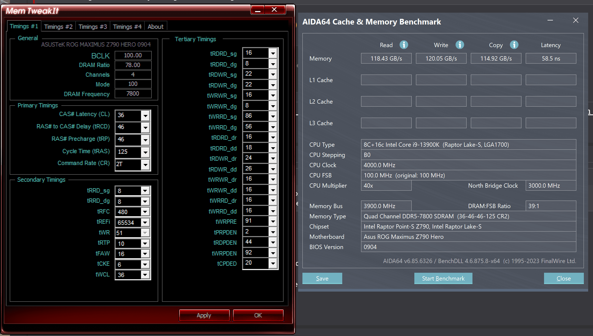The image size is (593, 336).
Task: Click the DRAM Frequency 7800 field
Action: pyautogui.click(x=133, y=94)
